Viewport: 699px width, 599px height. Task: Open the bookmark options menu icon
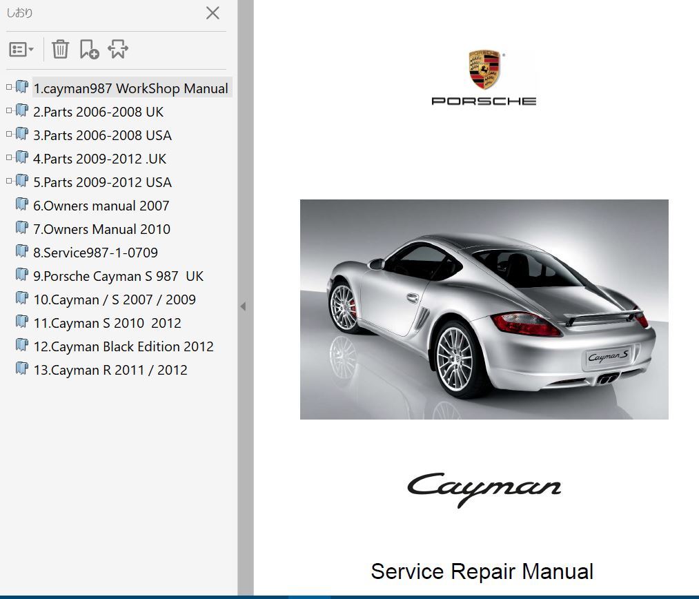(21, 48)
